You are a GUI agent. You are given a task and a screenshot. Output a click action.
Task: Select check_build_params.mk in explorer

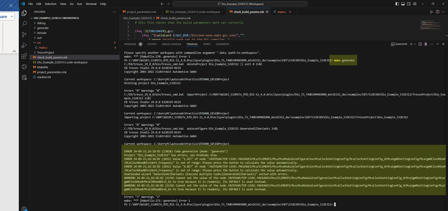[x=52, y=57]
